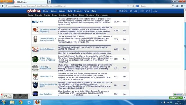The height and width of the screenshot is (105, 186).
Task: Open Build in ROBLOX navigation
Action: (70, 11)
